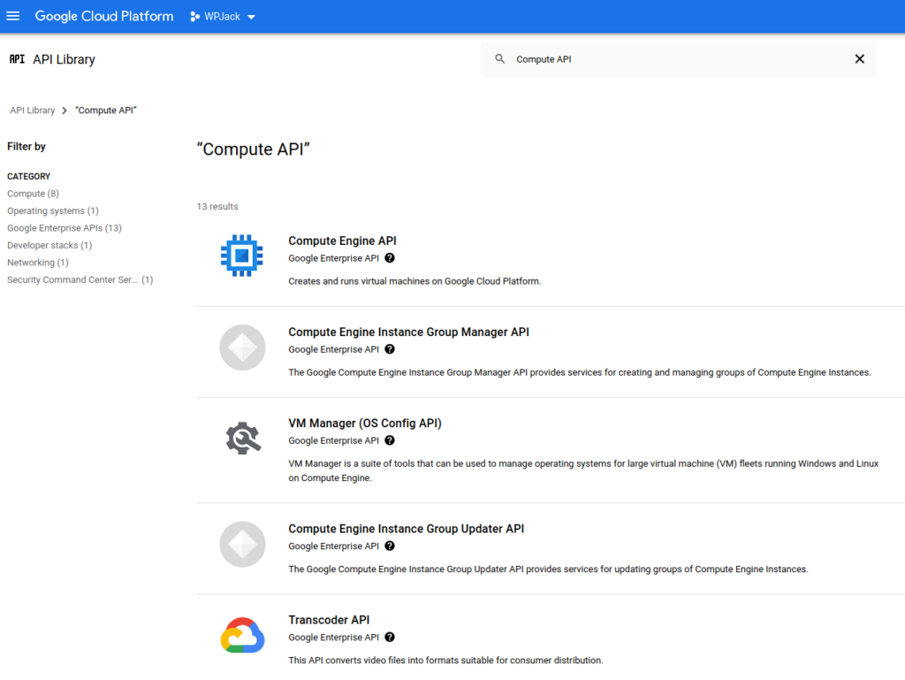Screen dimensions: 905x680
Task: Click the "13 results" count text
Action: point(217,207)
